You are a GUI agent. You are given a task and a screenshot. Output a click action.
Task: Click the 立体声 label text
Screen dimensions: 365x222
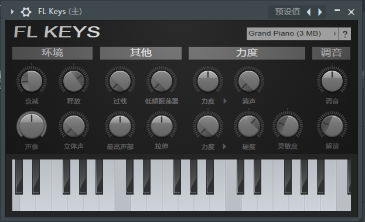coord(74,146)
